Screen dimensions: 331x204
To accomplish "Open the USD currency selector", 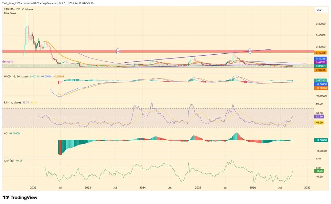I will click(319, 10).
